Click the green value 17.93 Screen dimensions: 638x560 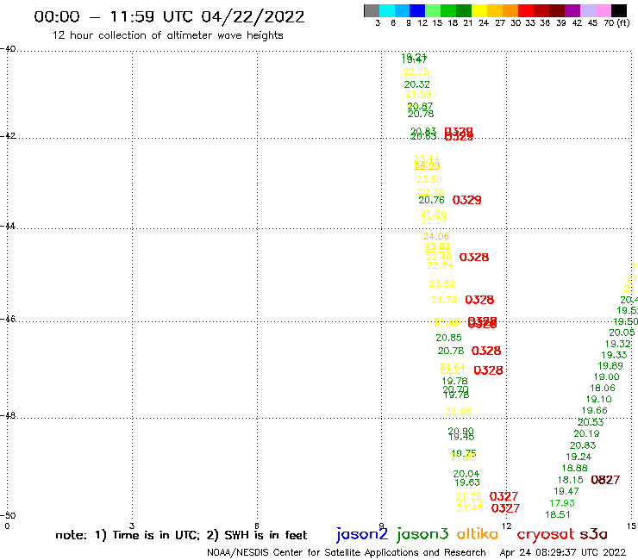(562, 503)
